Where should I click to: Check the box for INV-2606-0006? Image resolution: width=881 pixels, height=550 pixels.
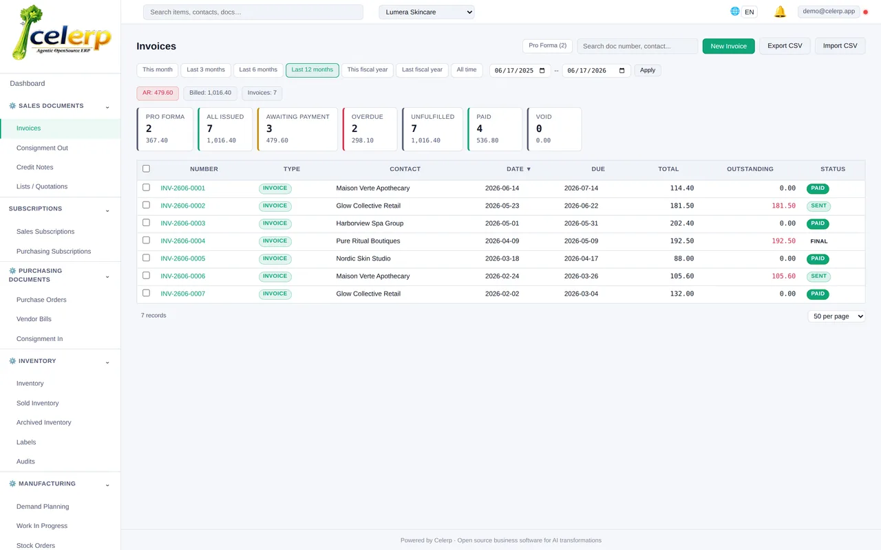click(x=146, y=275)
